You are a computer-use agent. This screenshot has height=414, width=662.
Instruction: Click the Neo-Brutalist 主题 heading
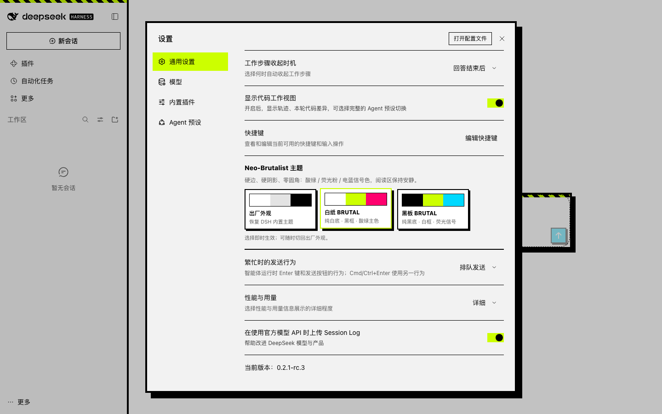(274, 168)
